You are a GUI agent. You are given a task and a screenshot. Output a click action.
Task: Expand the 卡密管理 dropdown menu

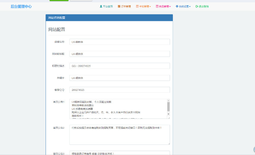point(143,7)
